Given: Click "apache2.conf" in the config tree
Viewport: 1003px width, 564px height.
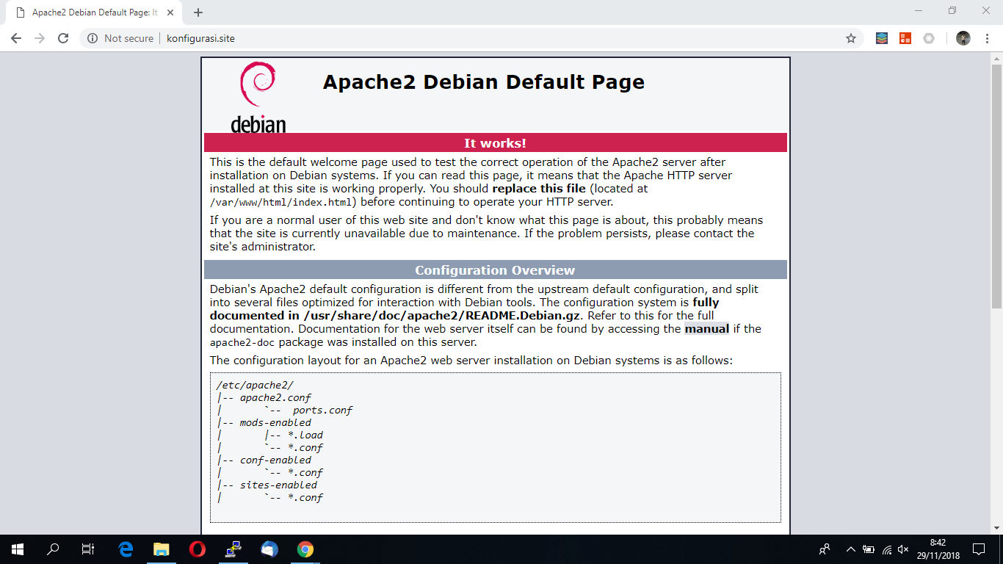Looking at the screenshot, I should click(x=275, y=397).
